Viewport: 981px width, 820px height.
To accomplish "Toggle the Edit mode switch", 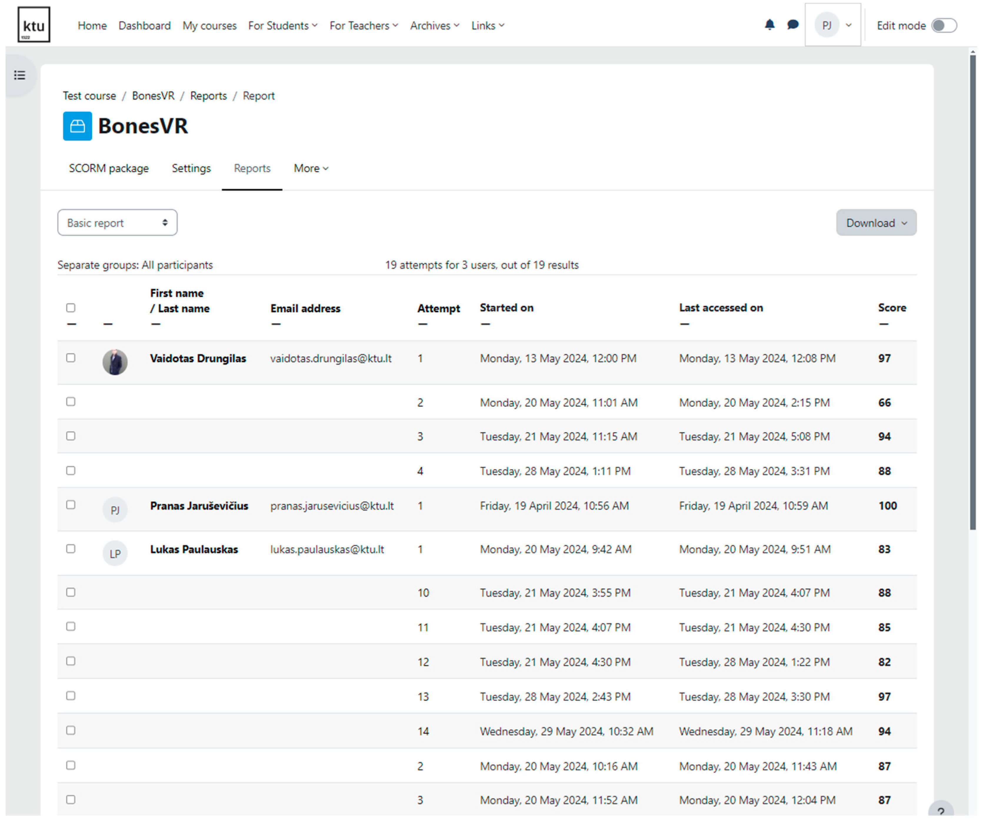I will (944, 26).
